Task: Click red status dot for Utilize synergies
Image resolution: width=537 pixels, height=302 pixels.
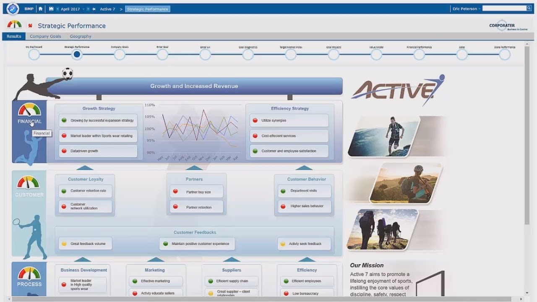Action: [x=255, y=120]
